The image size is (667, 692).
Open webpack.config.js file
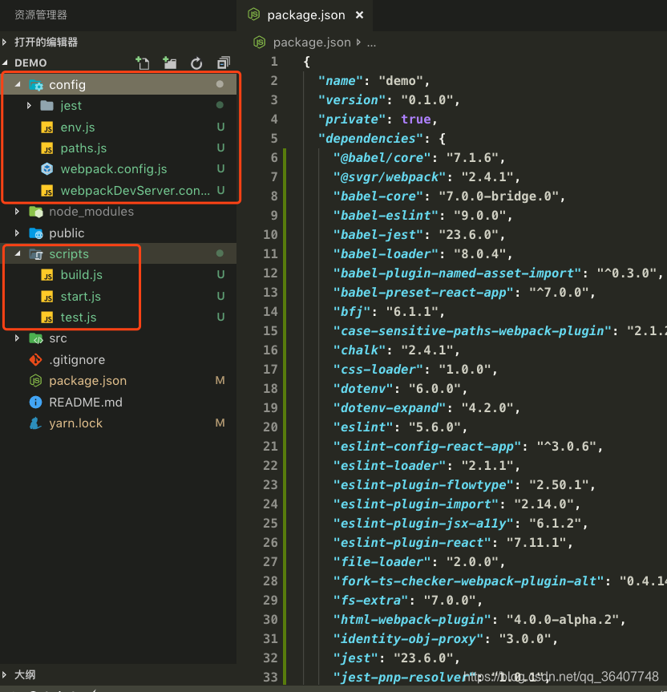pyautogui.click(x=114, y=169)
